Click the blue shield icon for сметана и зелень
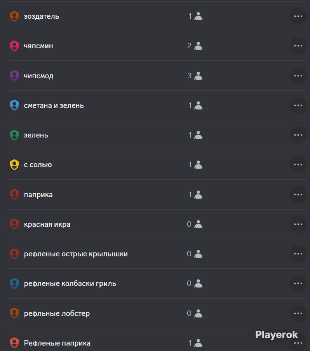This screenshot has width=310, height=351. (x=14, y=105)
